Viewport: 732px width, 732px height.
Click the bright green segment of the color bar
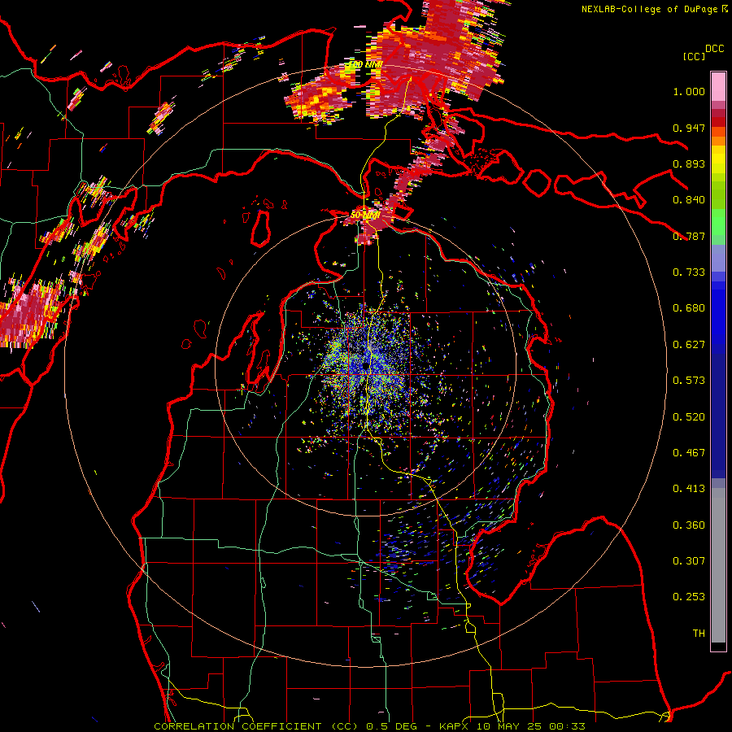point(718,222)
